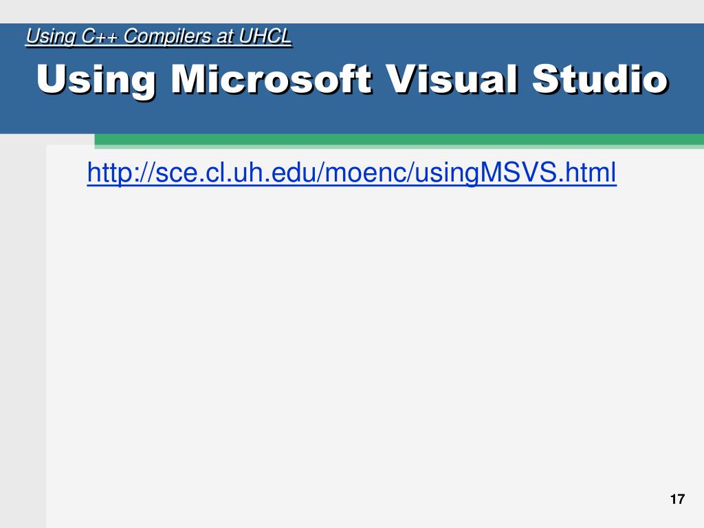Click the word 'Visual' in the title
Viewport: 704px width, 528px height.
pyautogui.click(x=454, y=80)
